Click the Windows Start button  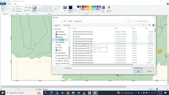(x=2, y=93)
